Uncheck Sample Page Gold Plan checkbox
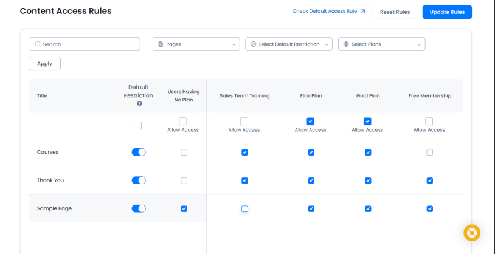495x254 pixels. pos(368,208)
